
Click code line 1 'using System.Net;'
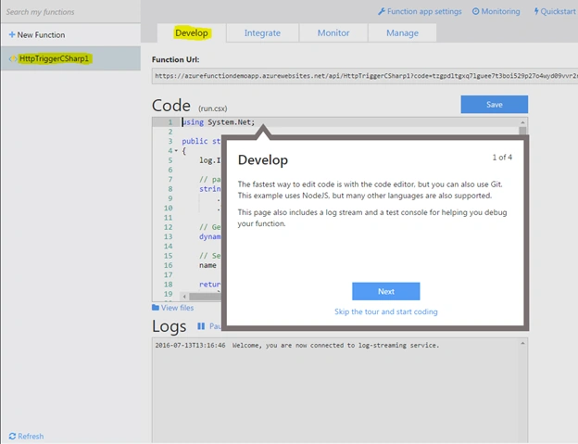pyautogui.click(x=219, y=122)
